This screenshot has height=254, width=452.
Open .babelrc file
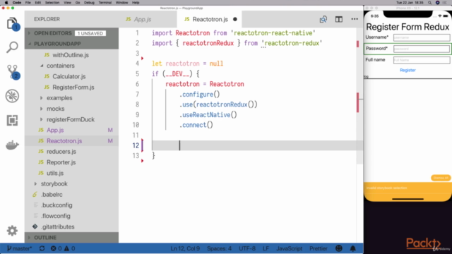(x=71, y=195)
